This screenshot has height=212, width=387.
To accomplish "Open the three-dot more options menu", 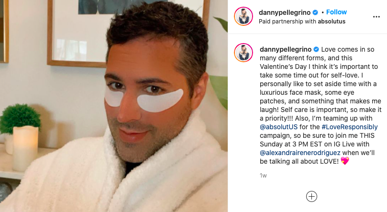I will 376,17.
